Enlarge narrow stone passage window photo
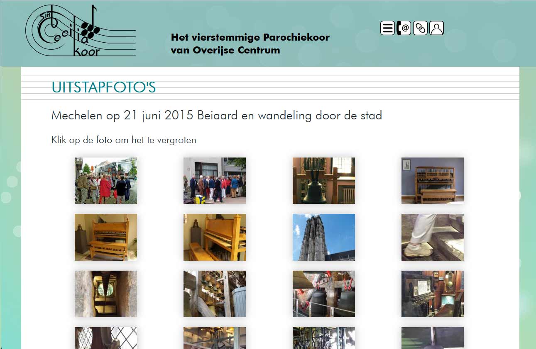This screenshot has height=349, width=536. (106, 294)
